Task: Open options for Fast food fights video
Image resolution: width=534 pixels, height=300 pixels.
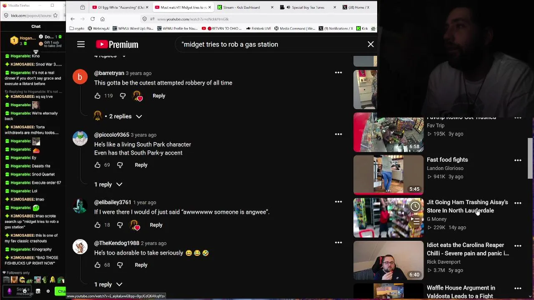Action: [518, 160]
